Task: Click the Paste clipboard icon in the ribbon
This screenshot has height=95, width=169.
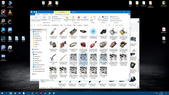Action: coord(49,17)
